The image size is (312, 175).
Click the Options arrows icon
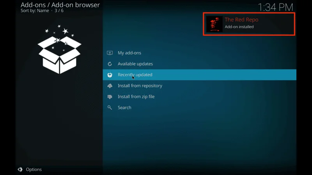pos(20,170)
